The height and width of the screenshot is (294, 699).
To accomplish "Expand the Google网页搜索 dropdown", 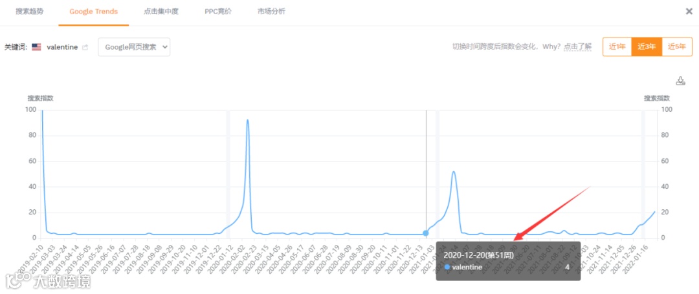I will point(134,47).
